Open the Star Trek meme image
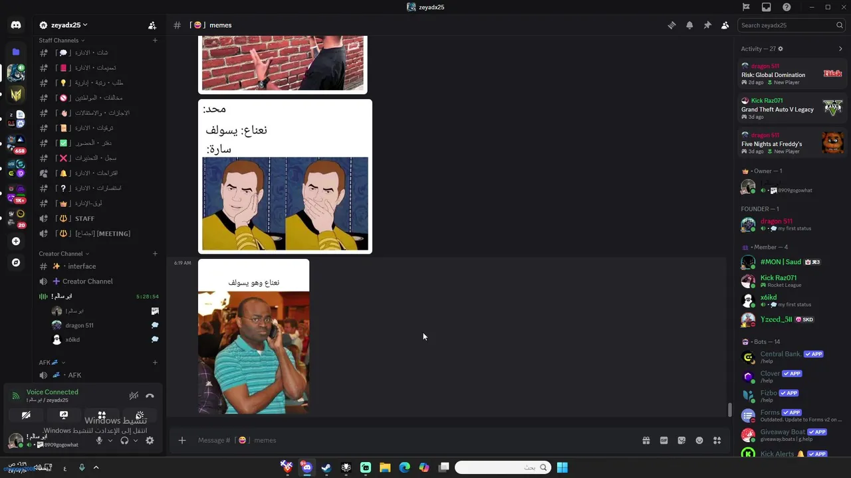Screen dimensions: 851x478 click(285, 177)
